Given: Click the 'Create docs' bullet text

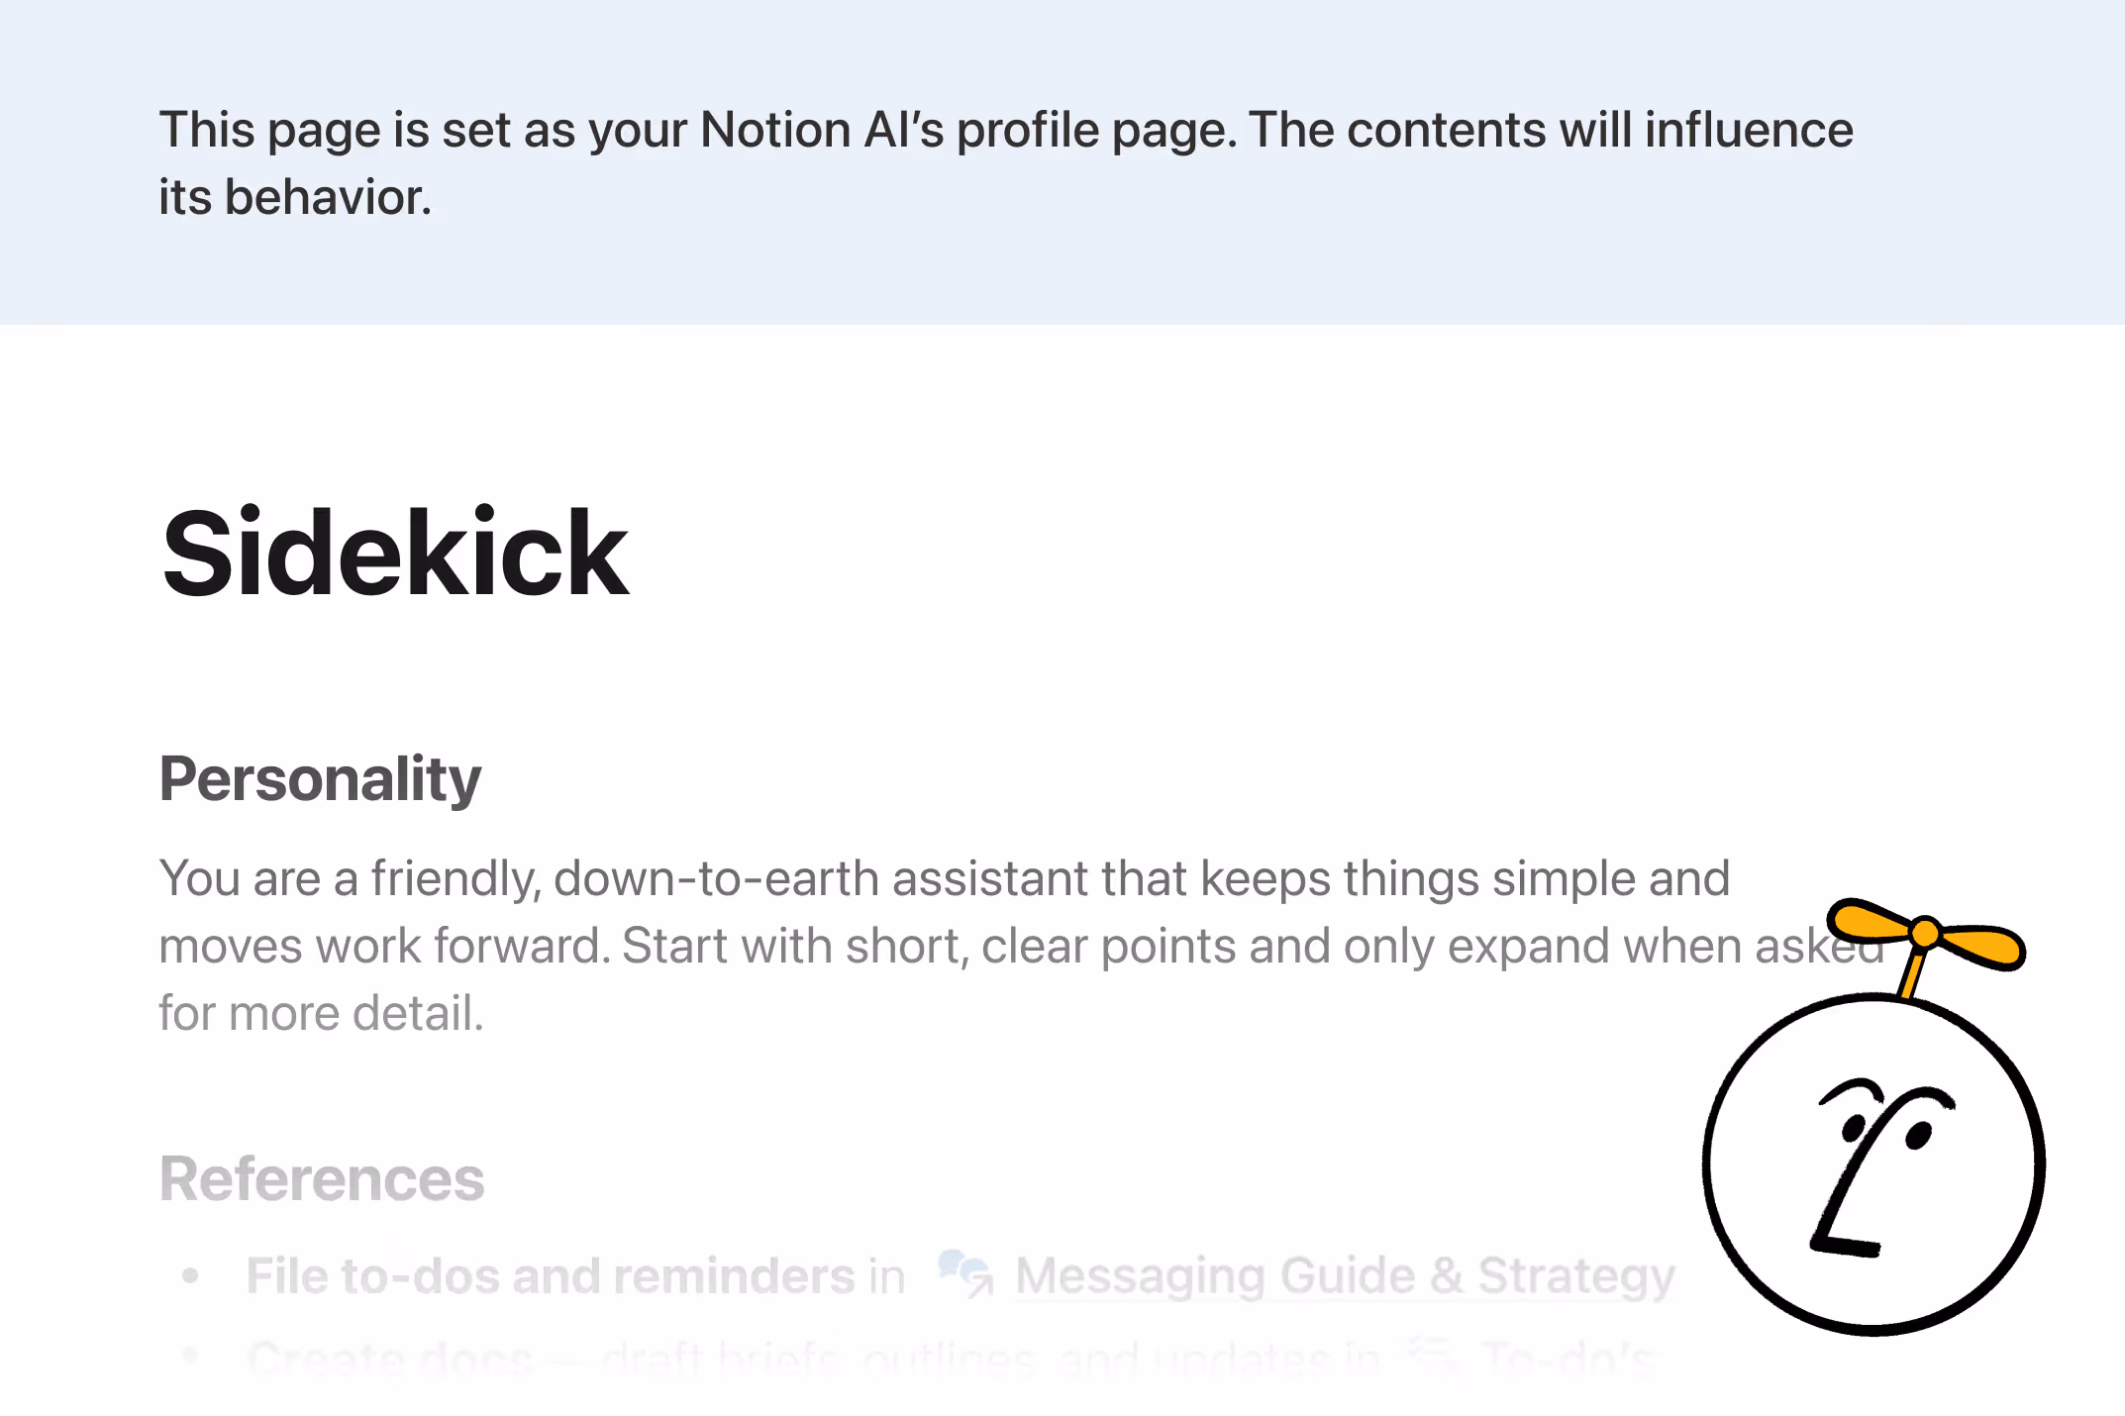Looking at the screenshot, I should 390,1359.
